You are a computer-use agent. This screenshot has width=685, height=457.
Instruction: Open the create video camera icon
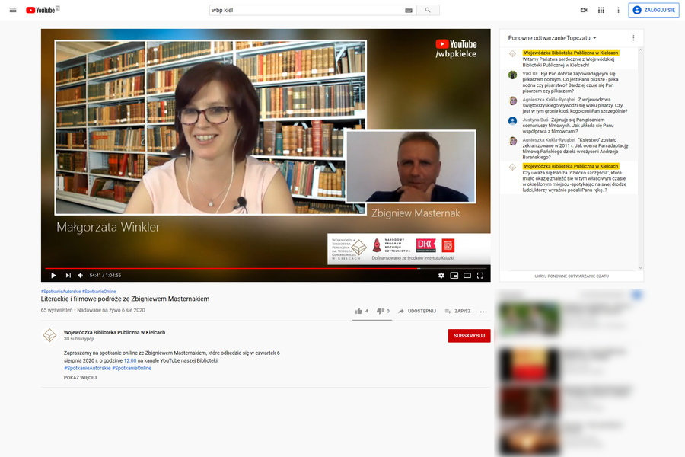tap(584, 10)
